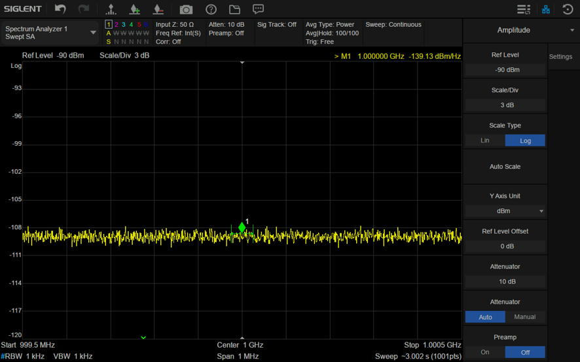The width and height of the screenshot is (580, 362).
Task: Click the redo arrow icon
Action: [x=84, y=9]
